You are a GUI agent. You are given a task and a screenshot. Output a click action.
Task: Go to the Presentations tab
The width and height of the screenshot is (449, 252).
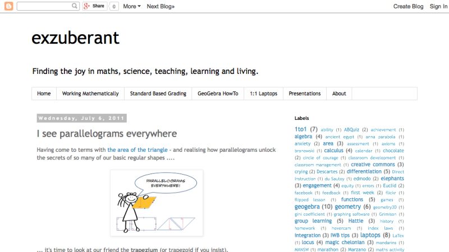tap(305, 94)
